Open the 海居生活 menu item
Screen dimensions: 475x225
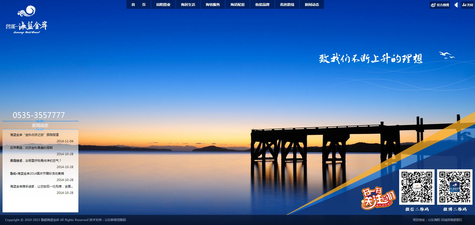pyautogui.click(x=188, y=5)
